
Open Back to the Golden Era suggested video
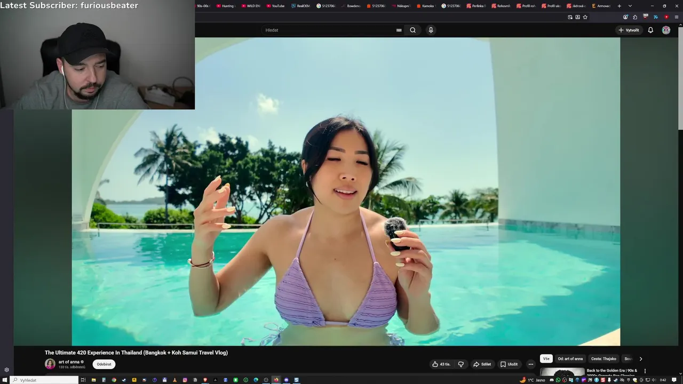(x=612, y=372)
